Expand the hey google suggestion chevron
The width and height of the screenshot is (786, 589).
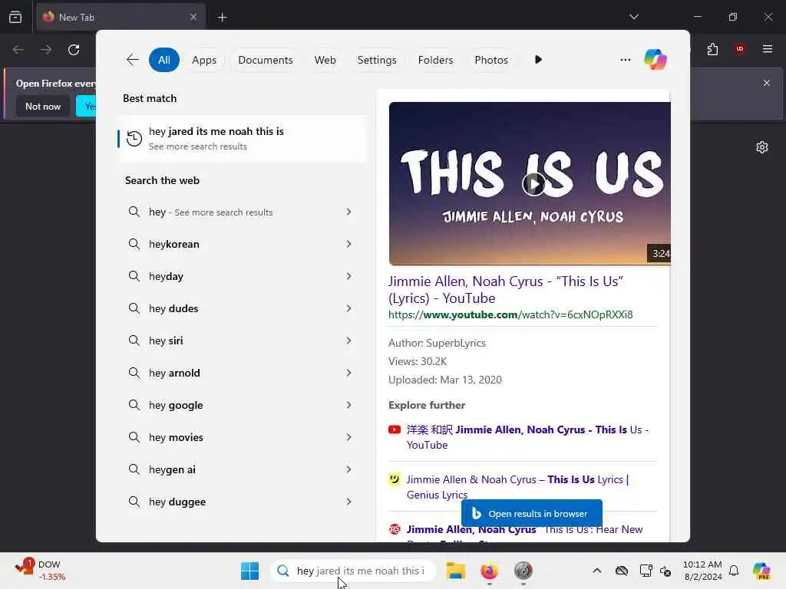pos(349,405)
